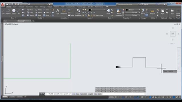The image size is (182, 102).
Task: Select the Dimension tool
Action: pos(64,12)
